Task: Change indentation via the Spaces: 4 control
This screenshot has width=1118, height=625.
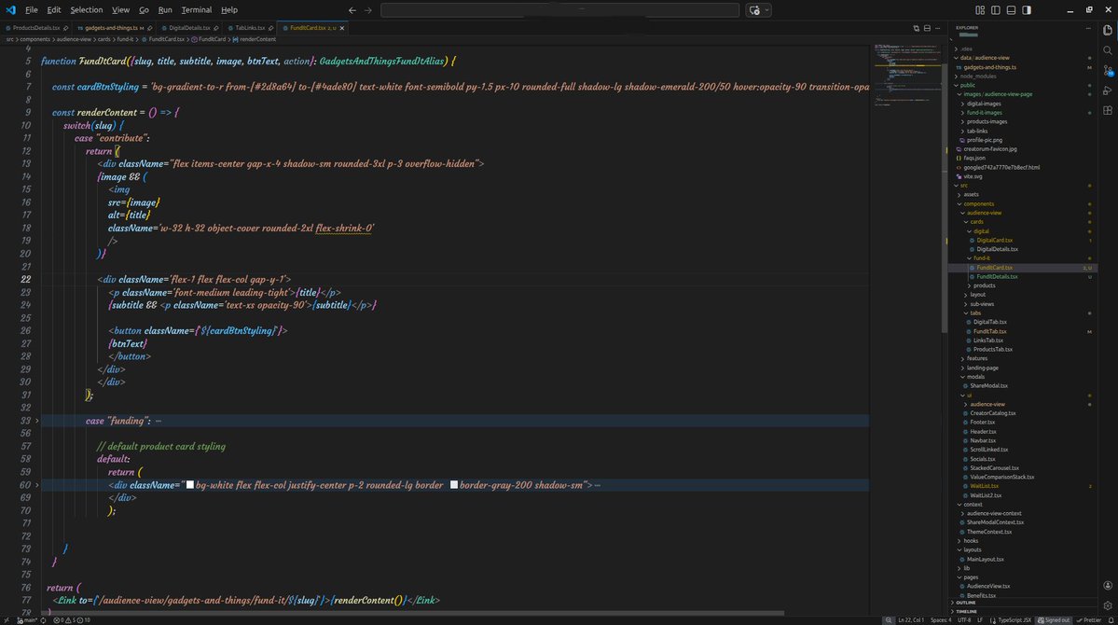Action: [x=941, y=618]
